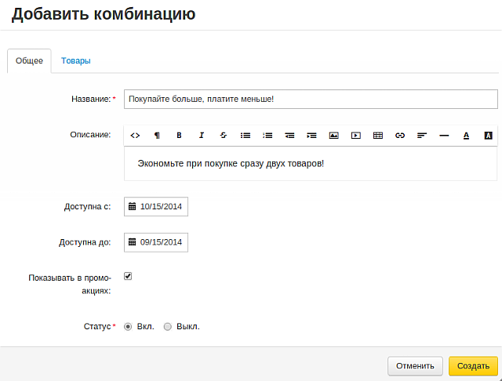Insert unordered bullet list
This screenshot has height=381, width=502.
pos(246,136)
